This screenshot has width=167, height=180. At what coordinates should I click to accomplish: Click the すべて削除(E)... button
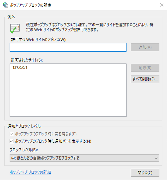(145, 79)
